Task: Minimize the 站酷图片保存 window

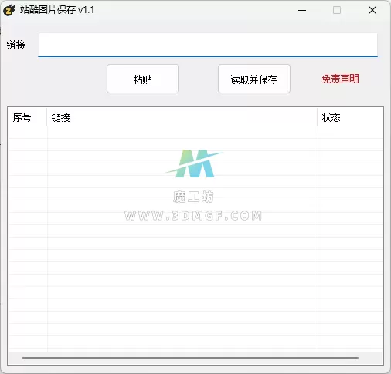Action: tap(302, 10)
